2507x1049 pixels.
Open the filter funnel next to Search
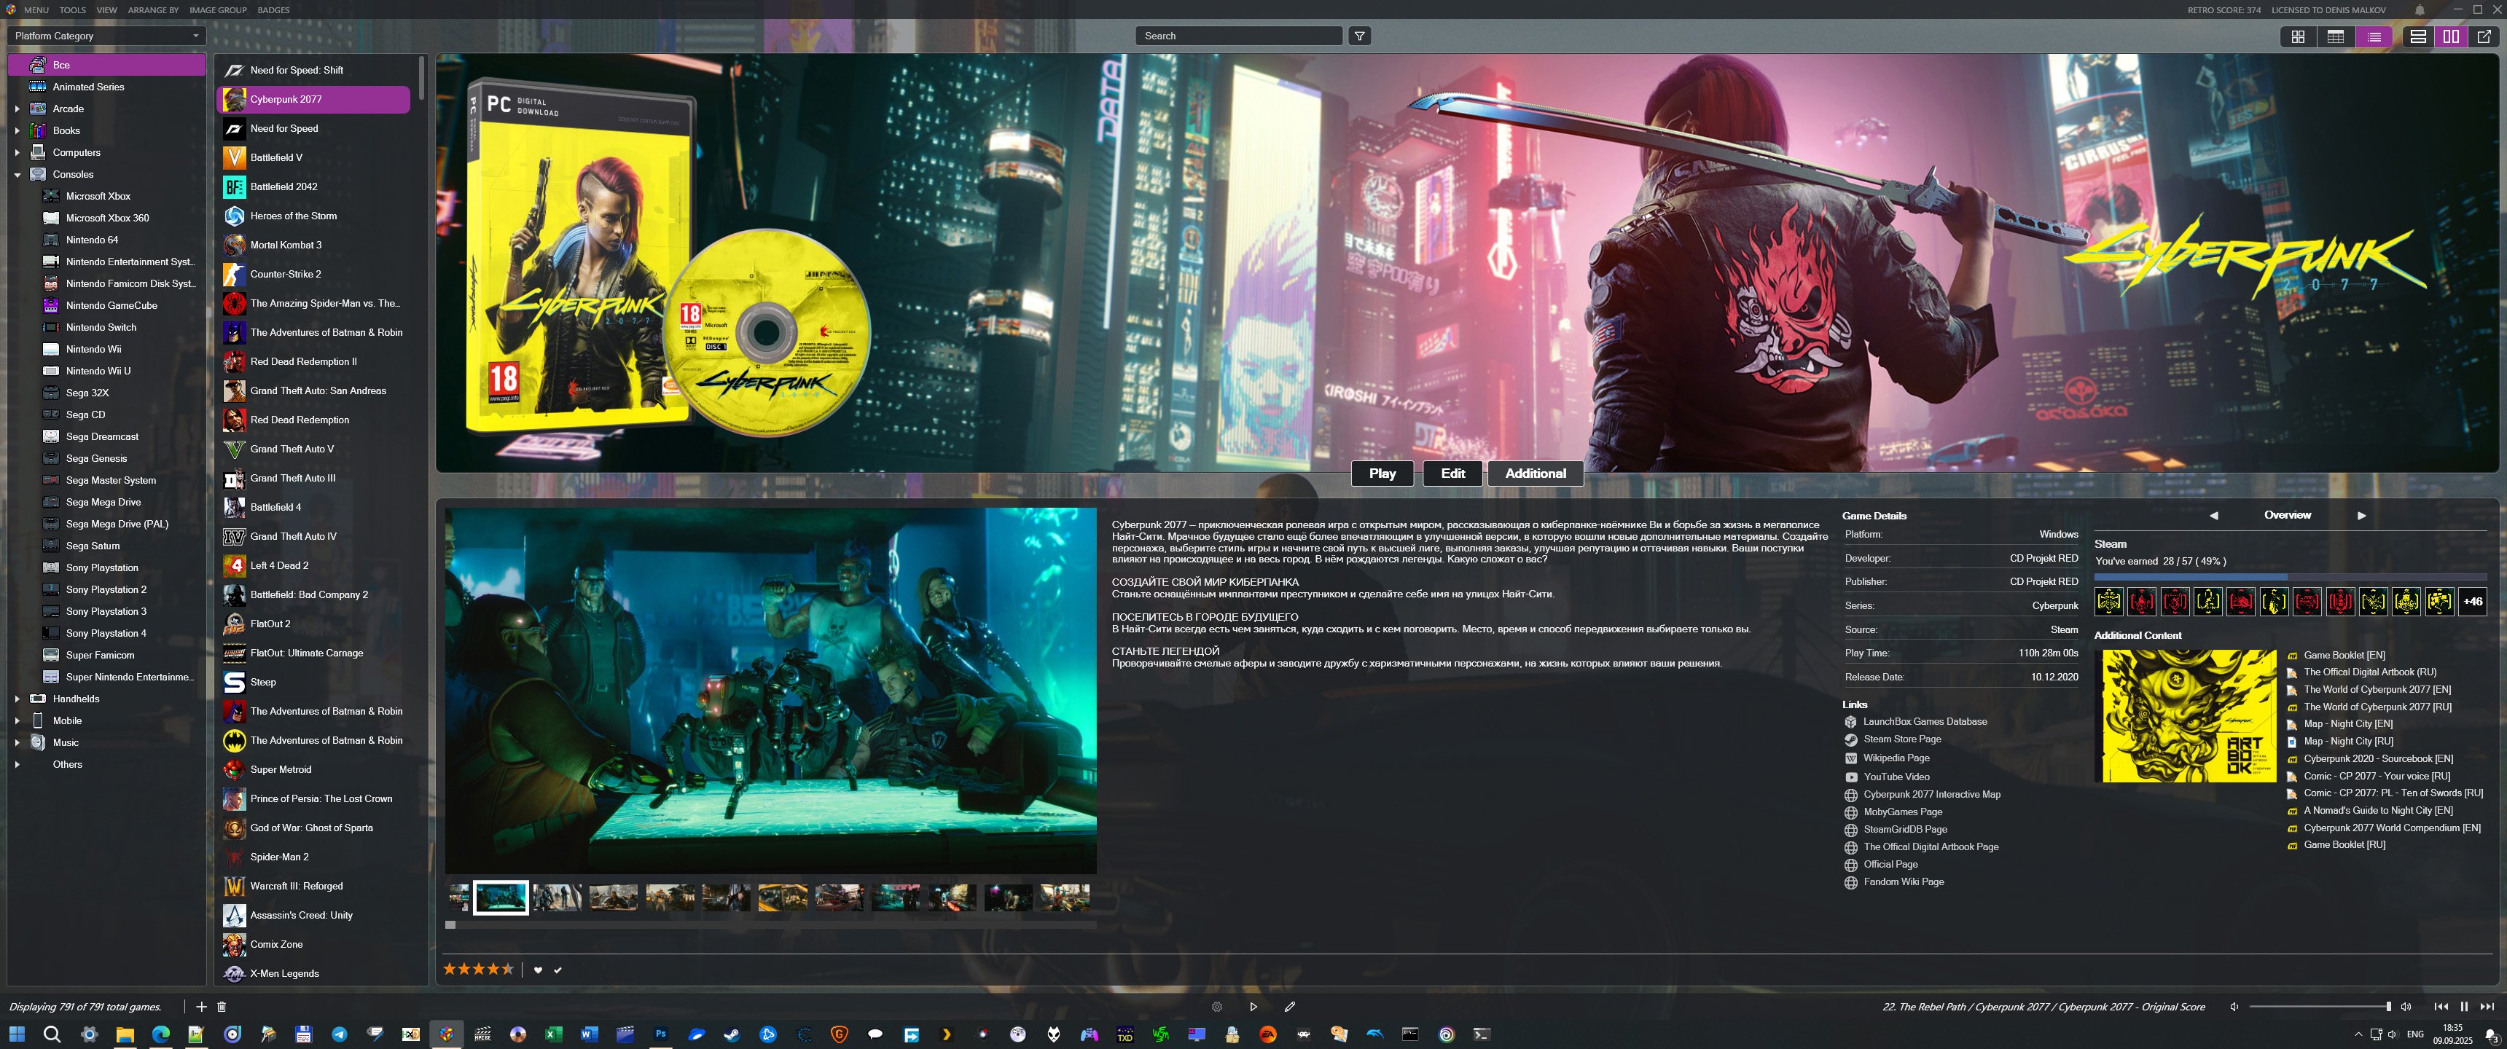(1360, 36)
